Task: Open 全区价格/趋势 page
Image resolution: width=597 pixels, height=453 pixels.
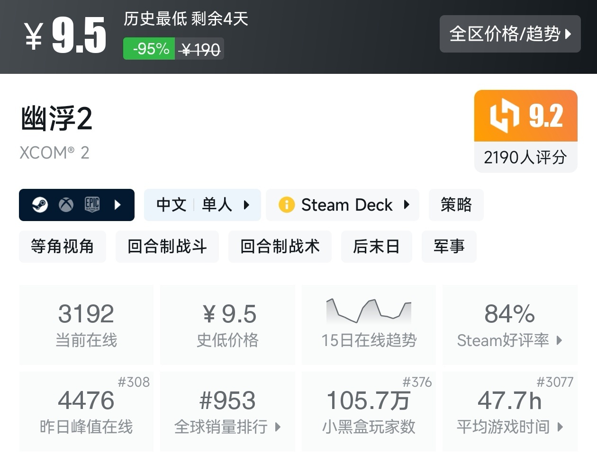Action: click(510, 34)
